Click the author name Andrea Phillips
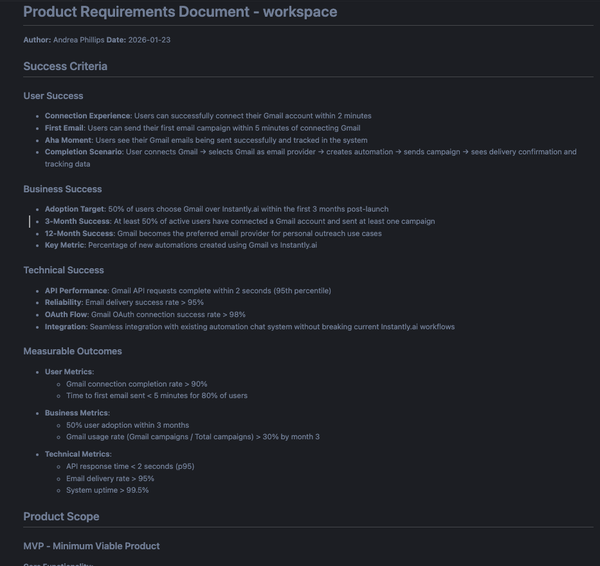 [78, 40]
